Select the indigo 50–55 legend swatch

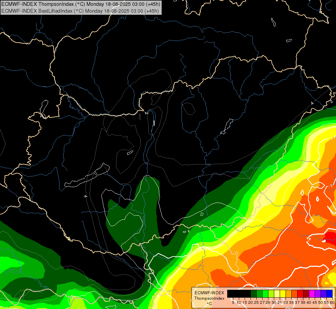coord(324,294)
